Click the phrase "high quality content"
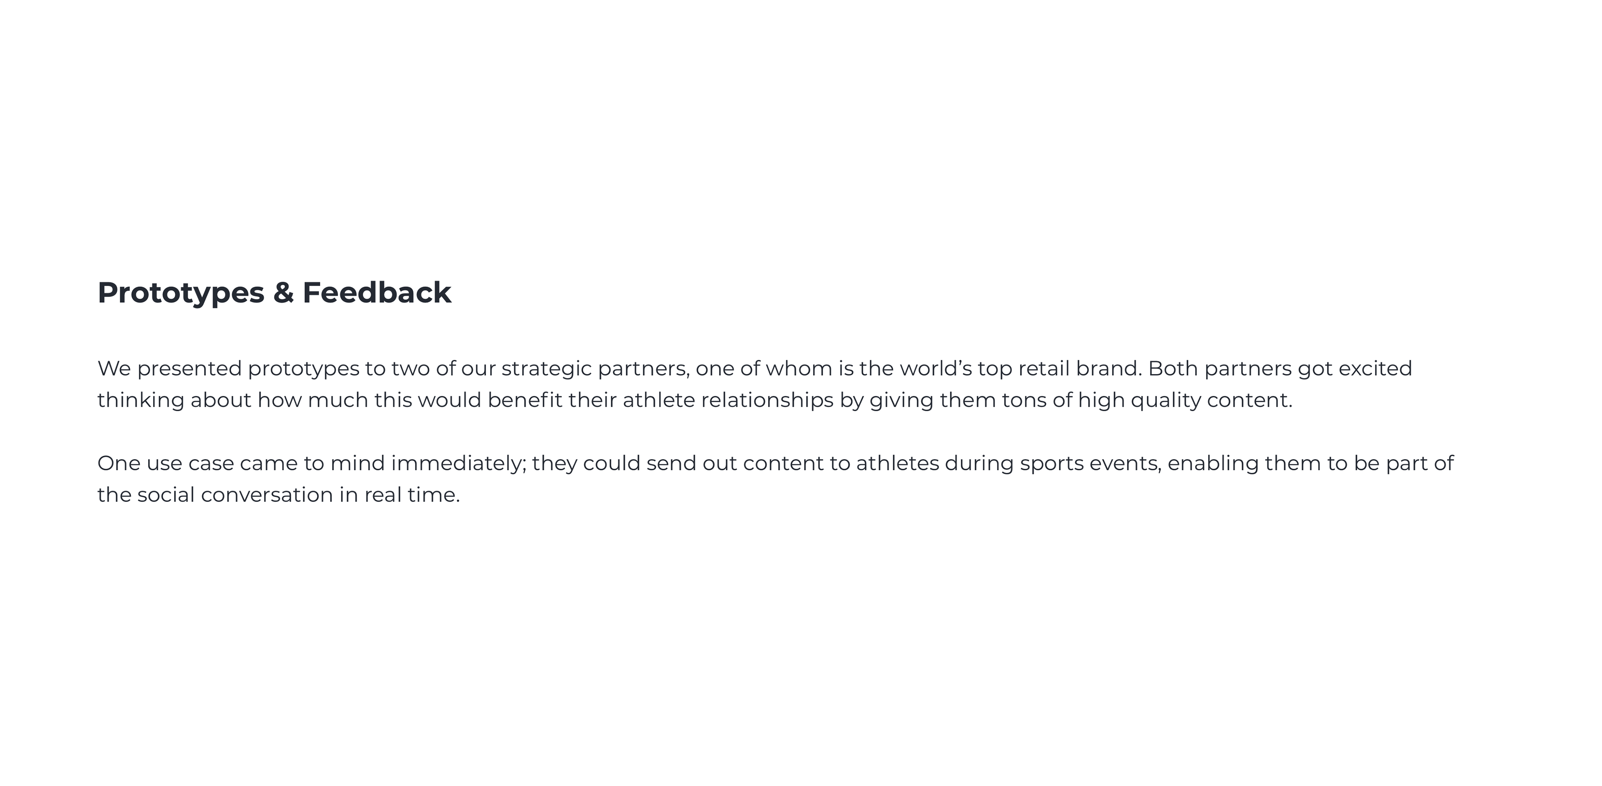 point(1185,400)
